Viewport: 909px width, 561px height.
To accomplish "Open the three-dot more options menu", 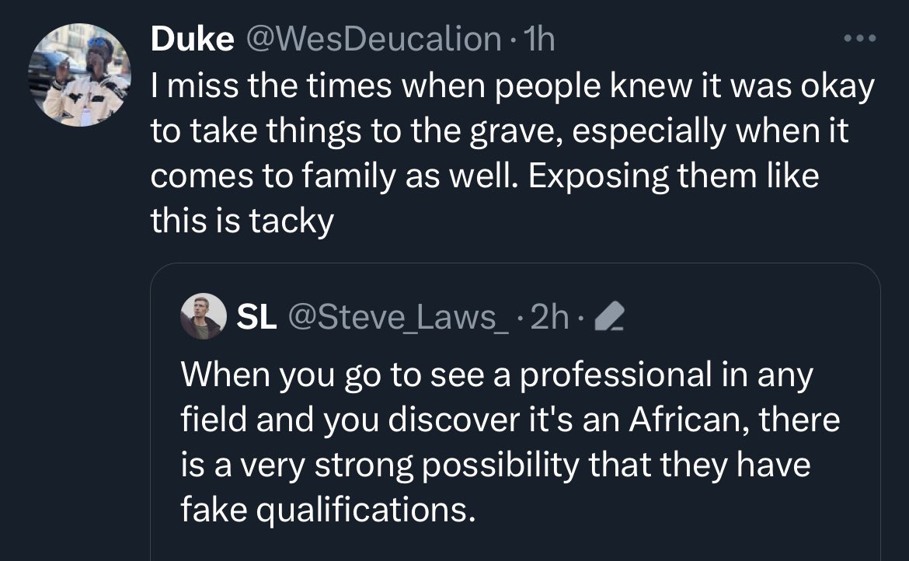I will pyautogui.click(x=862, y=38).
